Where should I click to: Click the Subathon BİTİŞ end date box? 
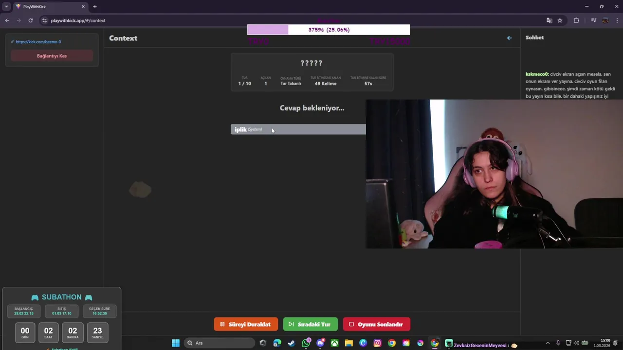click(x=62, y=311)
